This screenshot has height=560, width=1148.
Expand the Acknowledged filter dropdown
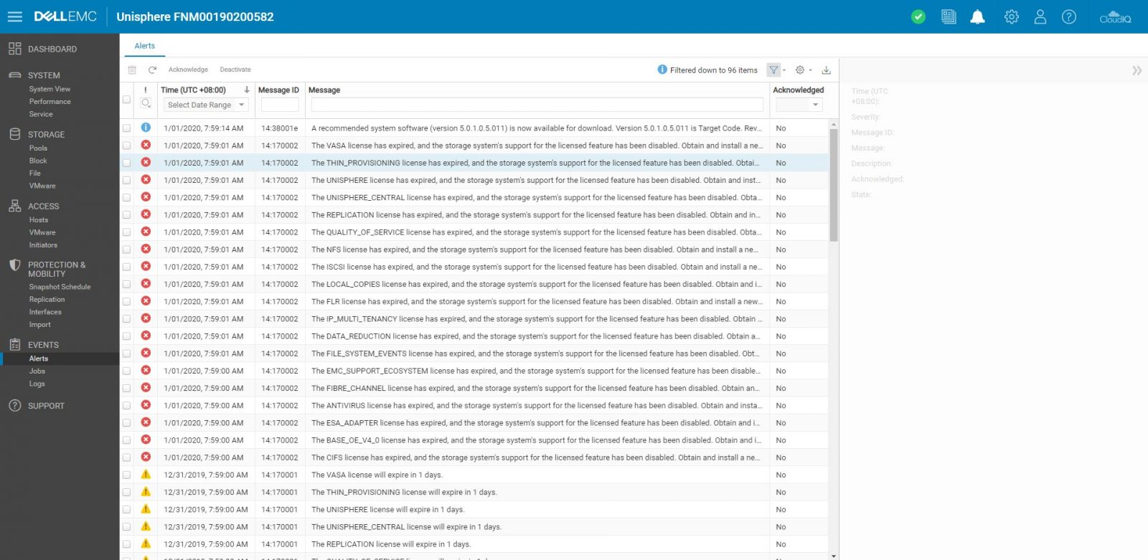(x=798, y=105)
